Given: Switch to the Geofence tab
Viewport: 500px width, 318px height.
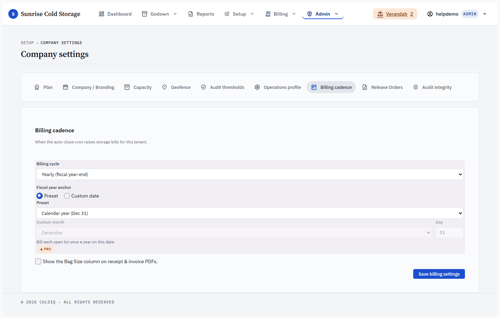Looking at the screenshot, I should coord(176,87).
